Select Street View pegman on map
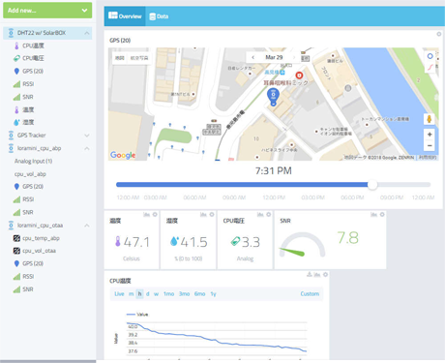The width and height of the screenshot is (445, 363). [x=430, y=119]
